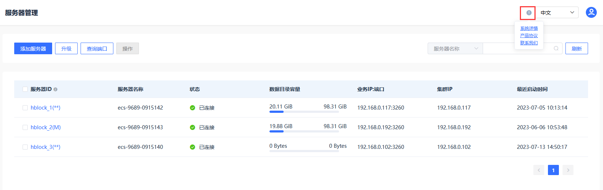Image resolution: width=603 pixels, height=190 pixels.
Task: Select page 1 in the pagination
Action: [553, 170]
